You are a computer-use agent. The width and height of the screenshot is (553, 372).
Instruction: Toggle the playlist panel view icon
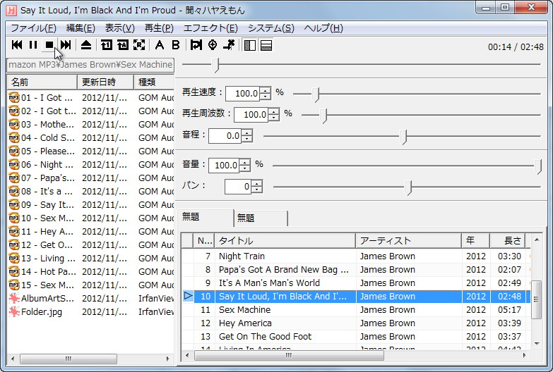(x=266, y=45)
